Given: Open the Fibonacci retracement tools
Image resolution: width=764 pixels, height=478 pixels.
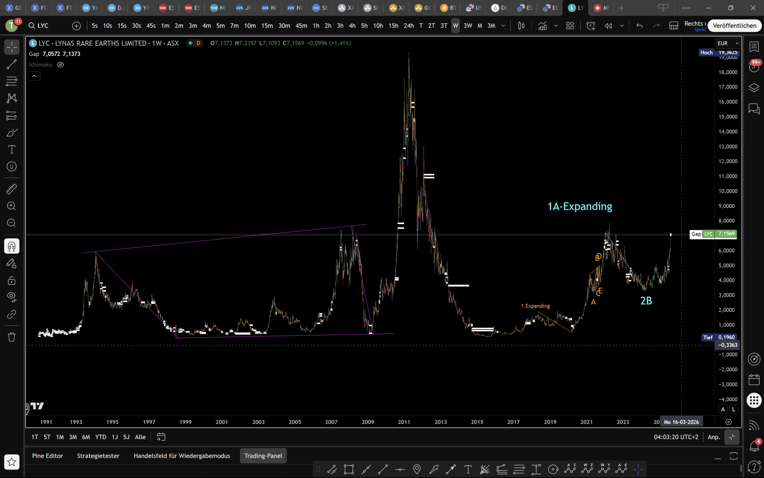Looking at the screenshot, I should 12,81.
